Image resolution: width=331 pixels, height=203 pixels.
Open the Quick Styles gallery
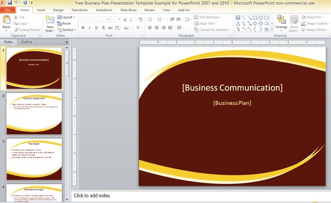(x=294, y=24)
